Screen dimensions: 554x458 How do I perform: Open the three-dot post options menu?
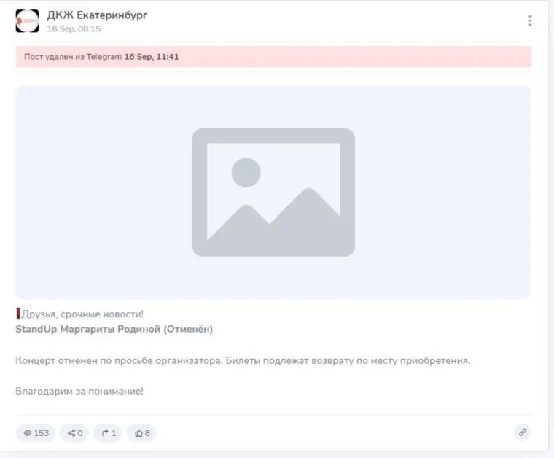(x=530, y=20)
